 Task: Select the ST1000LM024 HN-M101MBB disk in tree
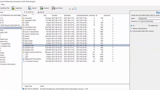pos(10,15)
